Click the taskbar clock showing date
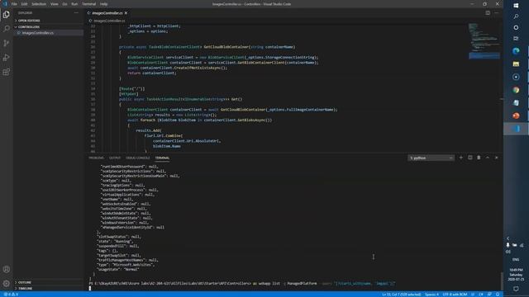529x297 pixels. click(516, 275)
